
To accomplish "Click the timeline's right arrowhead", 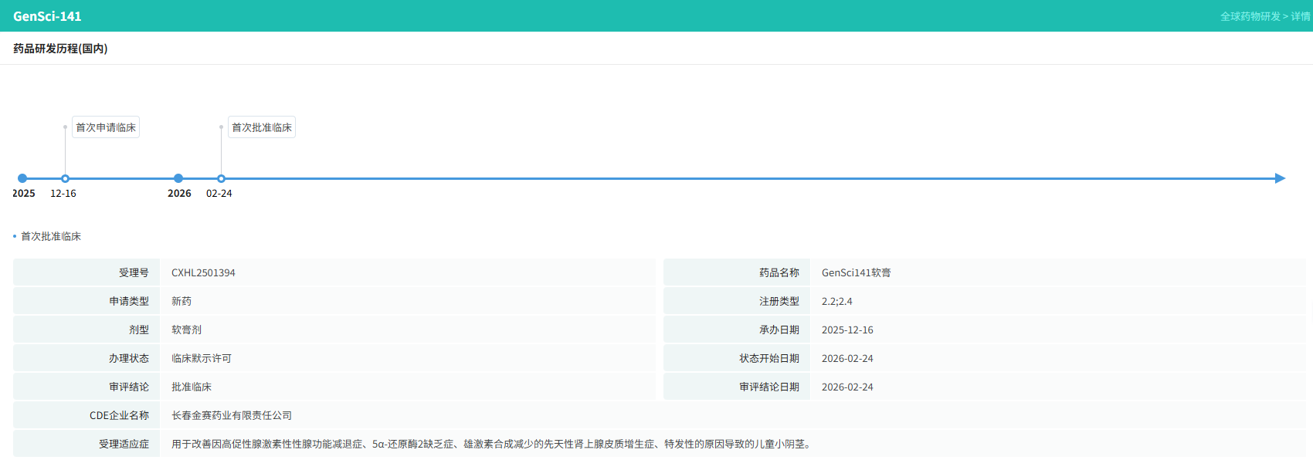I will click(x=1280, y=178).
